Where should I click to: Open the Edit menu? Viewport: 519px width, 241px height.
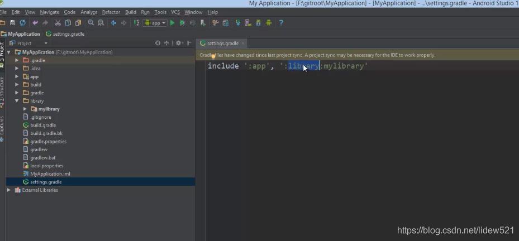[16, 12]
